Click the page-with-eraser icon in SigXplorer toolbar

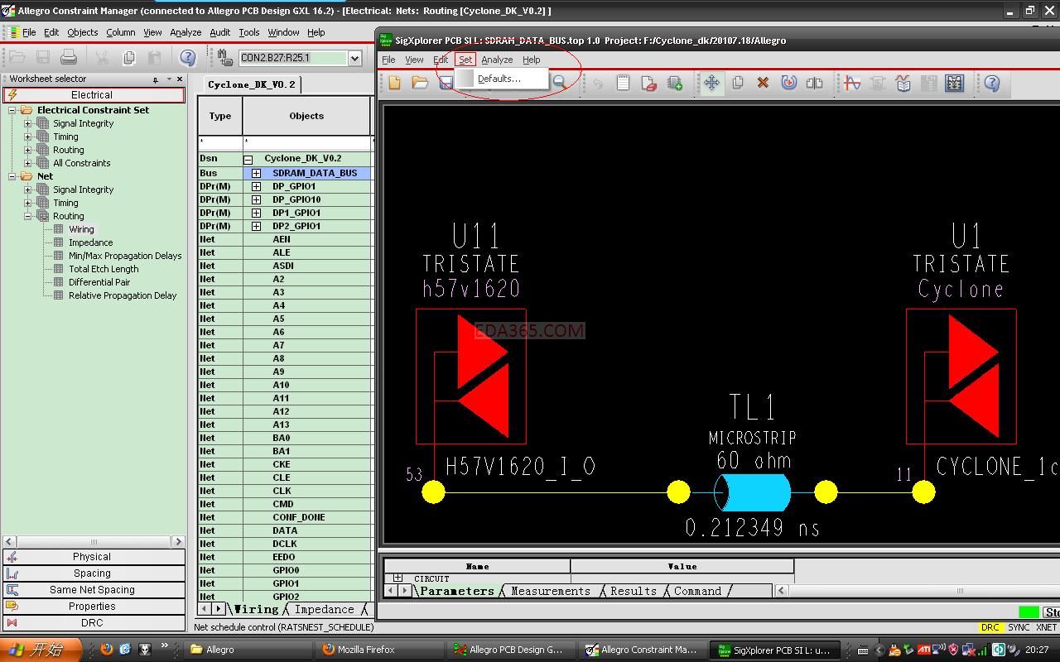648,83
